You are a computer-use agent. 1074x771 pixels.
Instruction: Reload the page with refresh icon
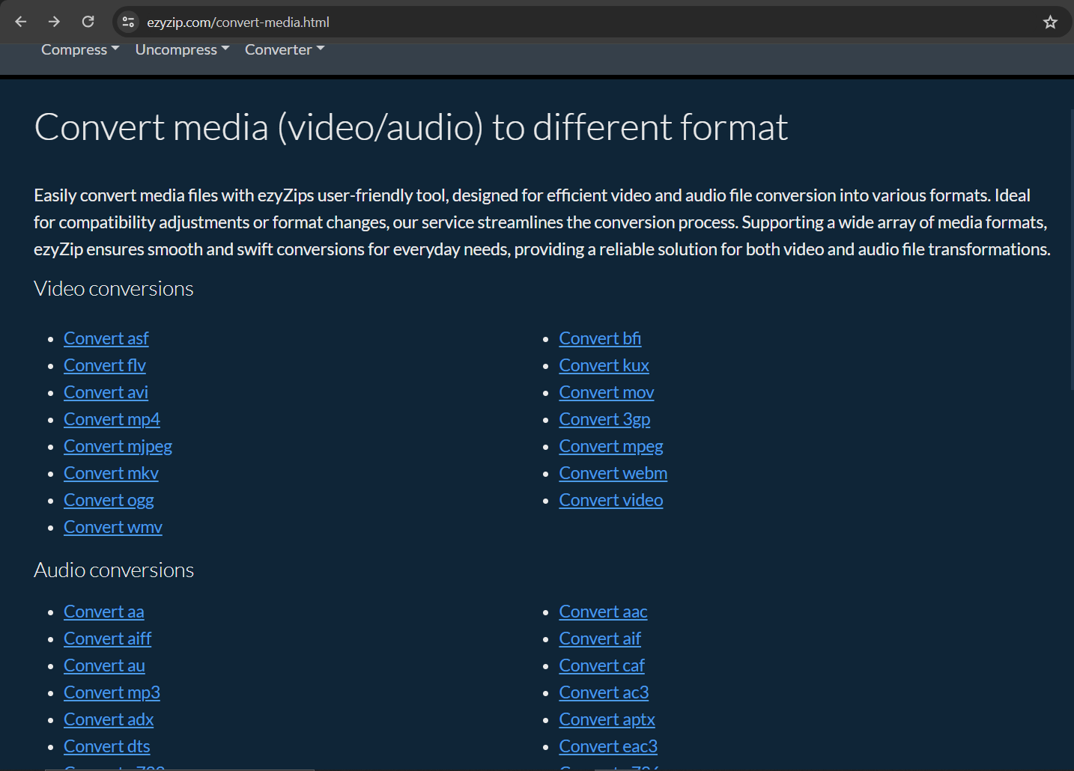[x=88, y=22]
